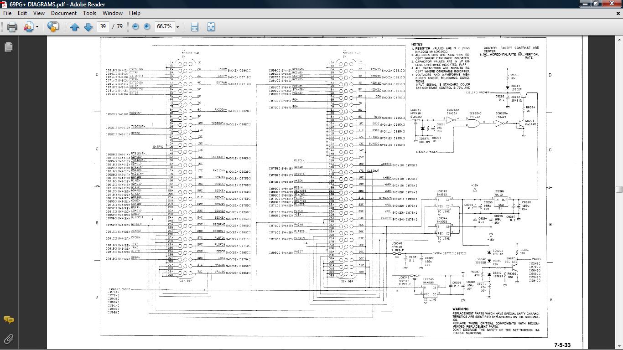Go to previous page with up arrow
623x350 pixels.
click(75, 27)
